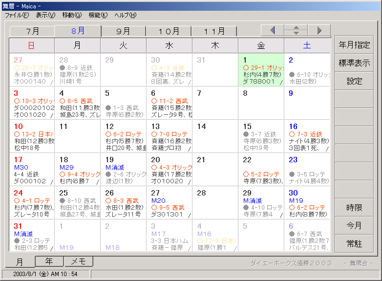The width and height of the screenshot is (382, 281).
Task: Select the August 17 Sunday cell
Action: coord(32,170)
